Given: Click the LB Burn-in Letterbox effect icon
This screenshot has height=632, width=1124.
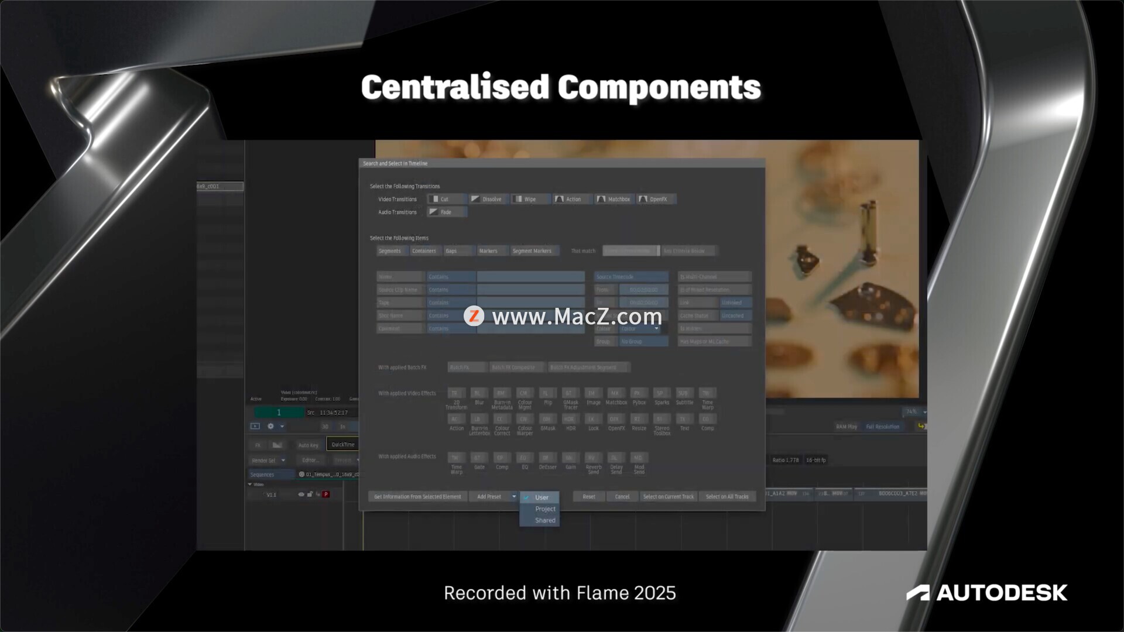Looking at the screenshot, I should (x=479, y=419).
